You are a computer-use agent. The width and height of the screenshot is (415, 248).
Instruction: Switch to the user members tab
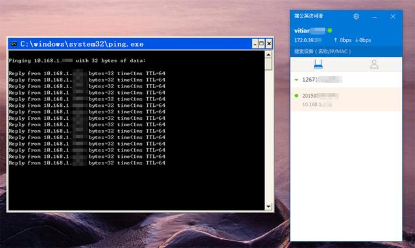click(374, 64)
